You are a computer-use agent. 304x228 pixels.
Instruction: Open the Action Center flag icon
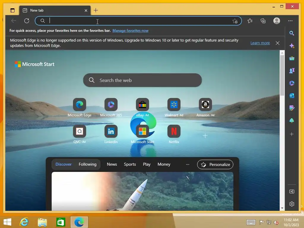[262, 222]
